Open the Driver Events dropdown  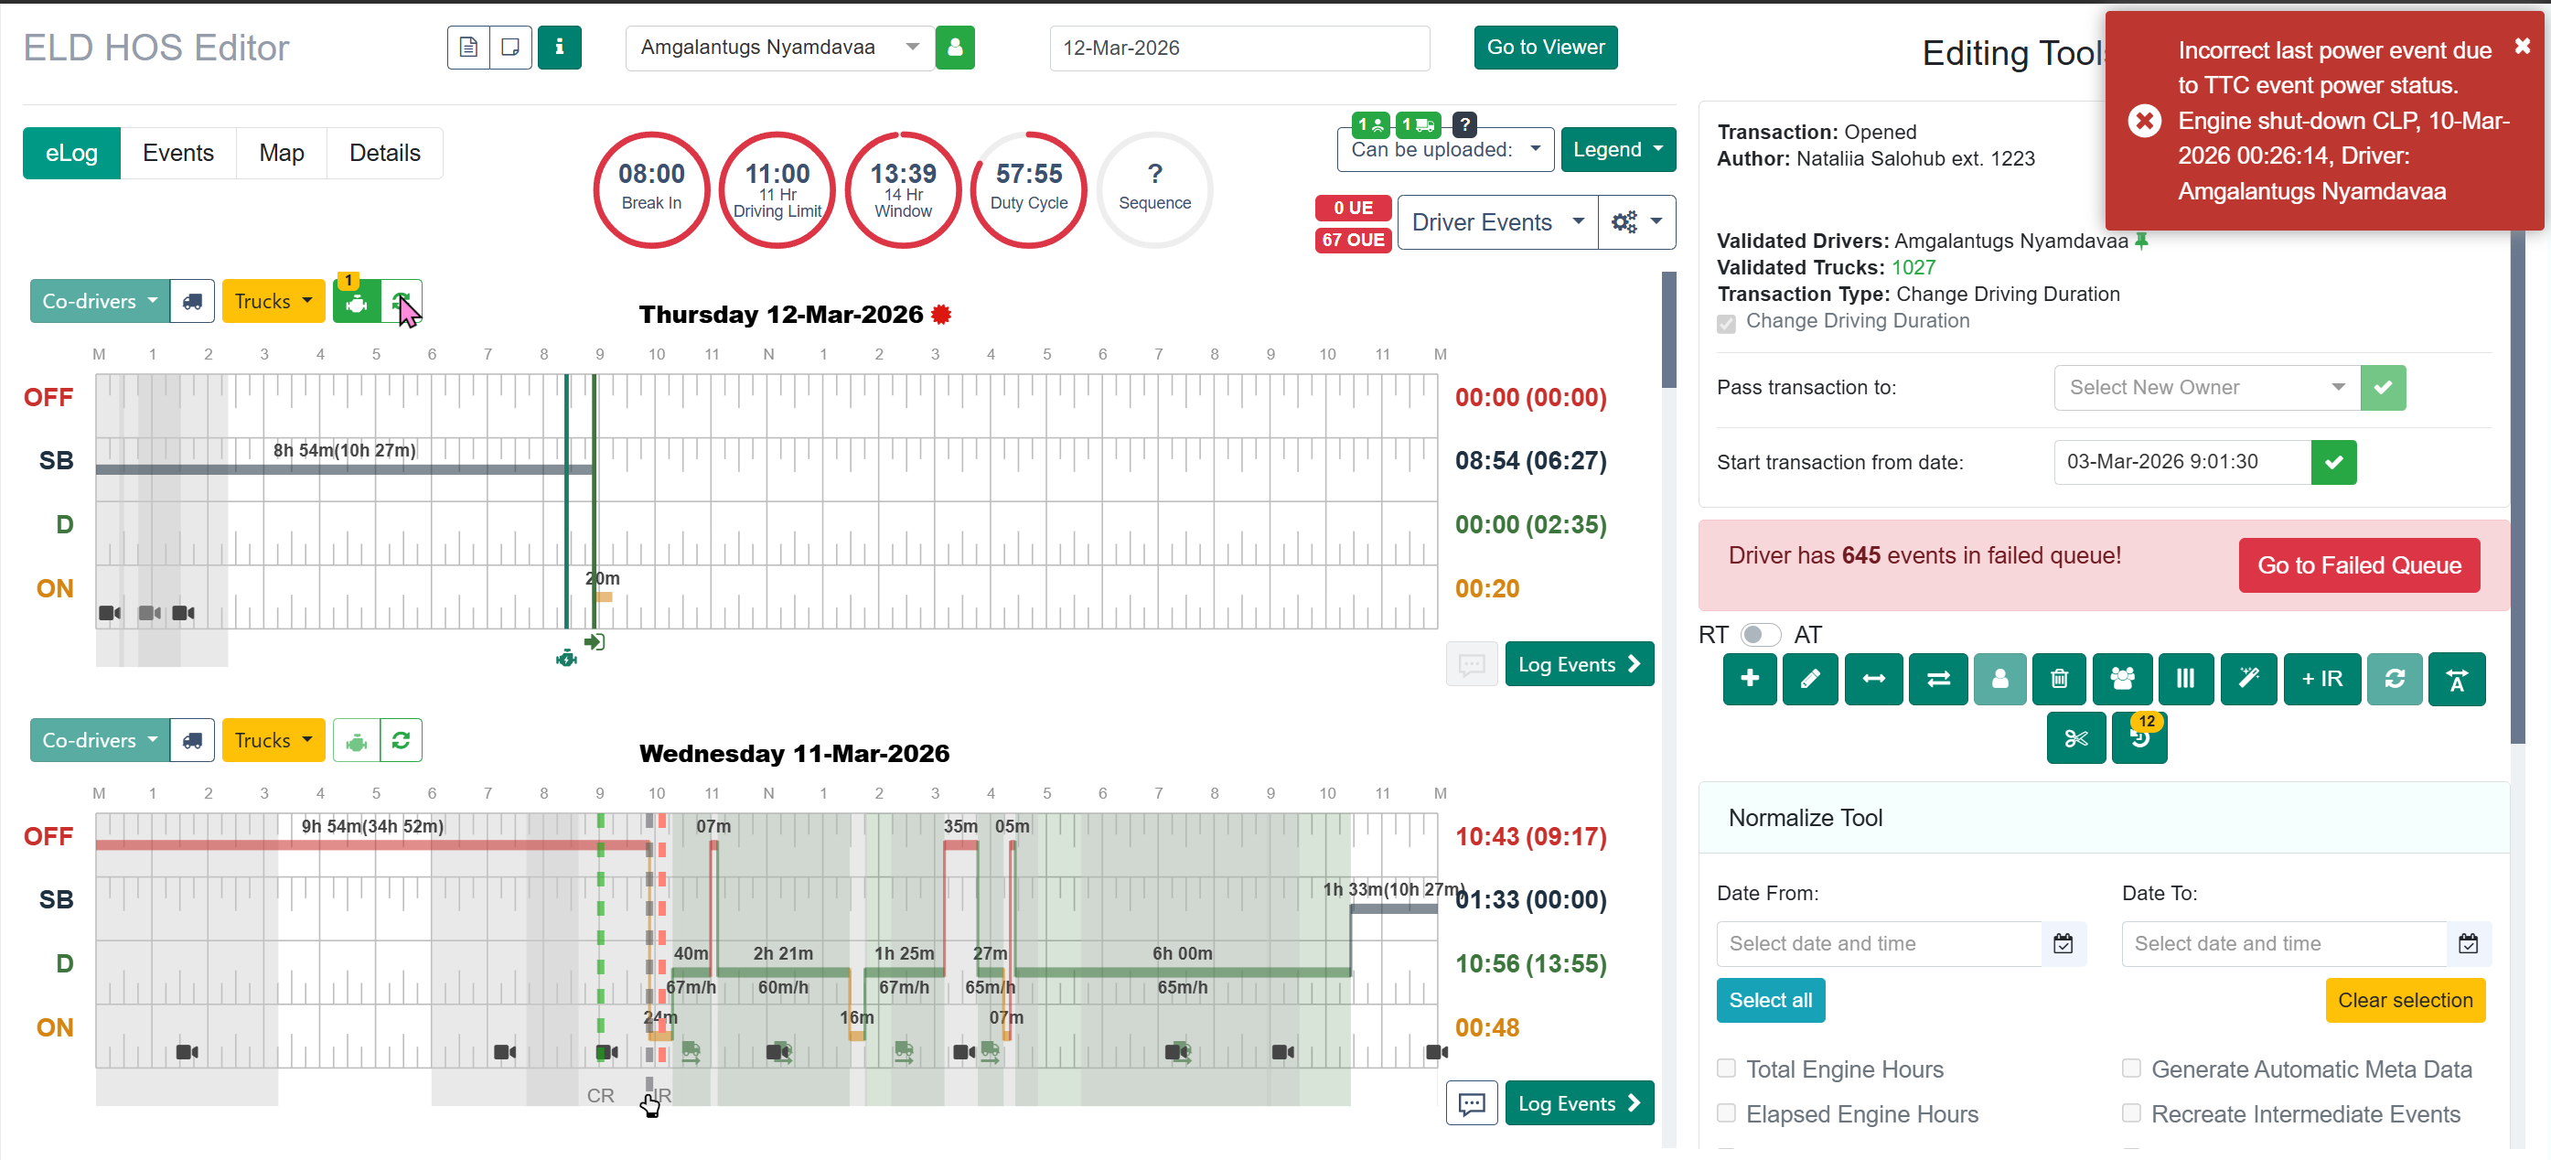click(x=1495, y=222)
